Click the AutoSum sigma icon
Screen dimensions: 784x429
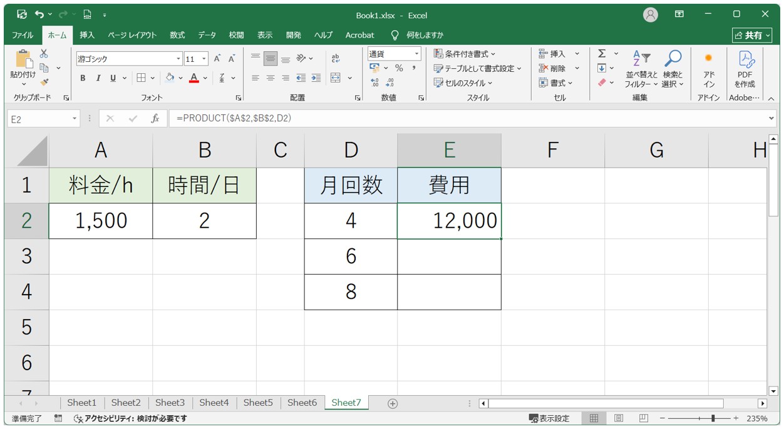602,54
